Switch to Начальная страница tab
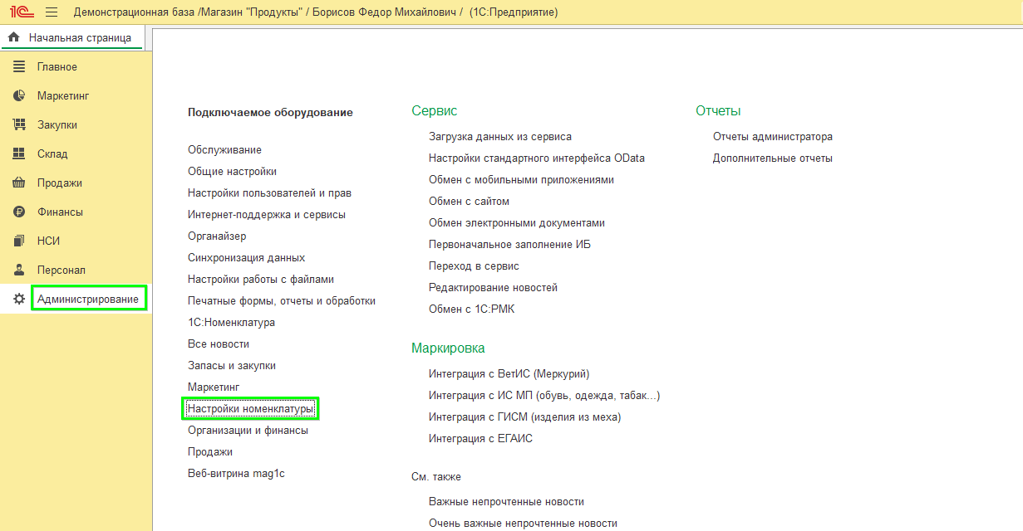The width and height of the screenshot is (1023, 531). click(72, 37)
